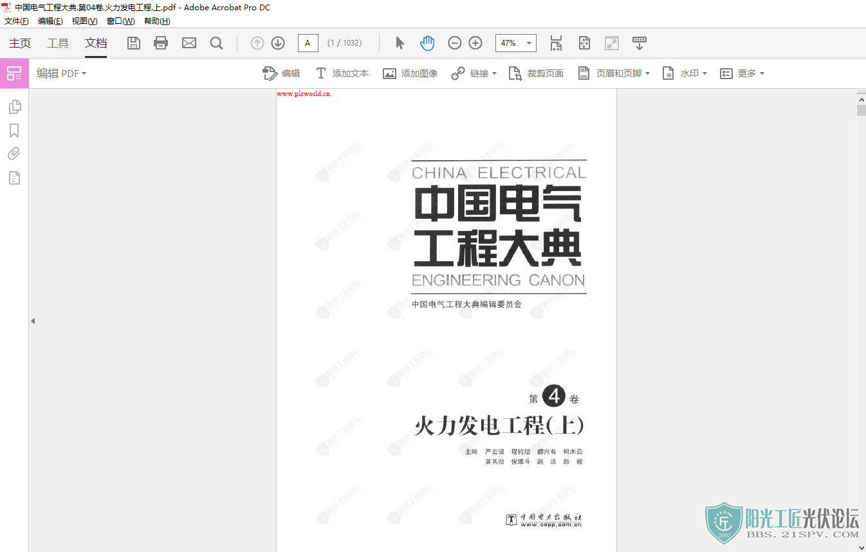Click the scrollbar up arrow
Viewport: 866px width, 552px height.
861,98
